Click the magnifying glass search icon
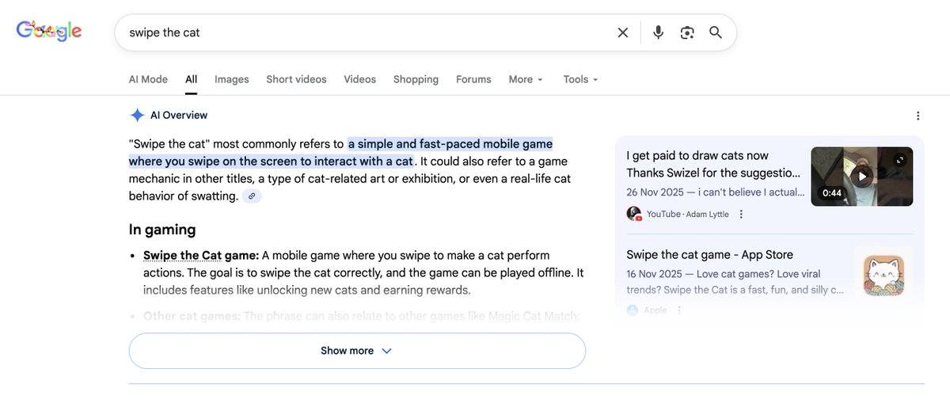Screen dimensions: 950x403 716,32
